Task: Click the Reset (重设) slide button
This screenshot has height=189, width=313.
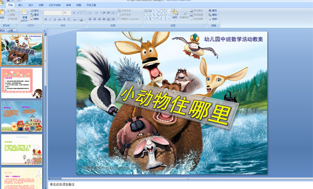Action: tap(35, 15)
